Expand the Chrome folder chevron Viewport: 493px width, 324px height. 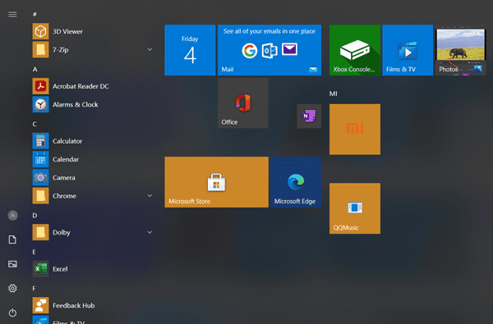point(150,195)
